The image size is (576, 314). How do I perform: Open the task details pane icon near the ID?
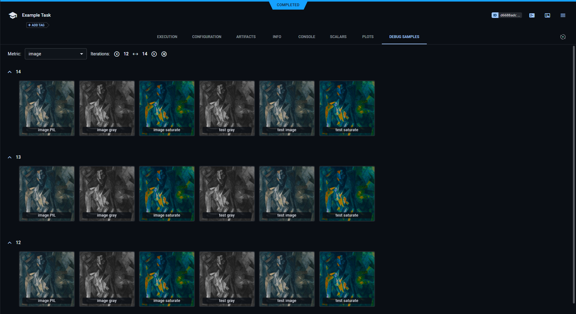tap(532, 15)
